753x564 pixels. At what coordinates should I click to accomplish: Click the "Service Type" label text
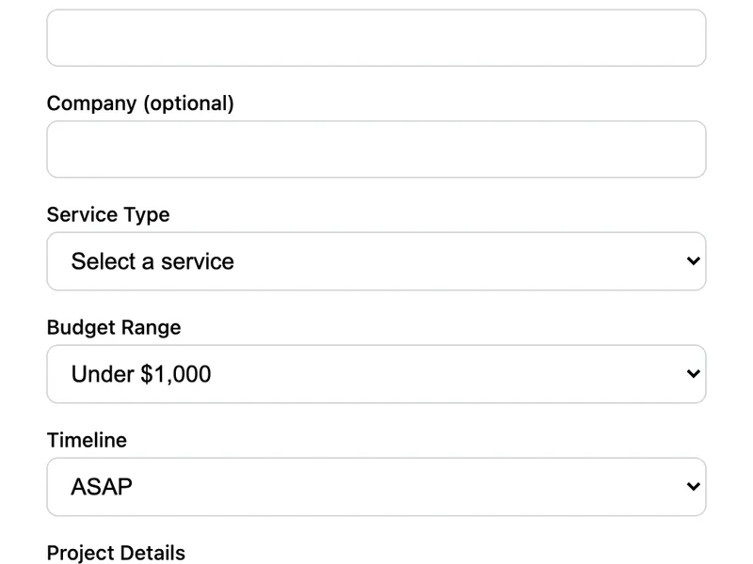click(108, 214)
